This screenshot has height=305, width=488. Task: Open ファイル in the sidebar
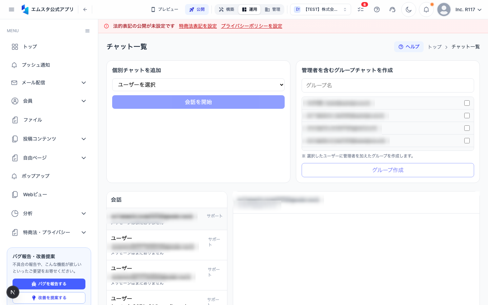pyautogui.click(x=49, y=120)
